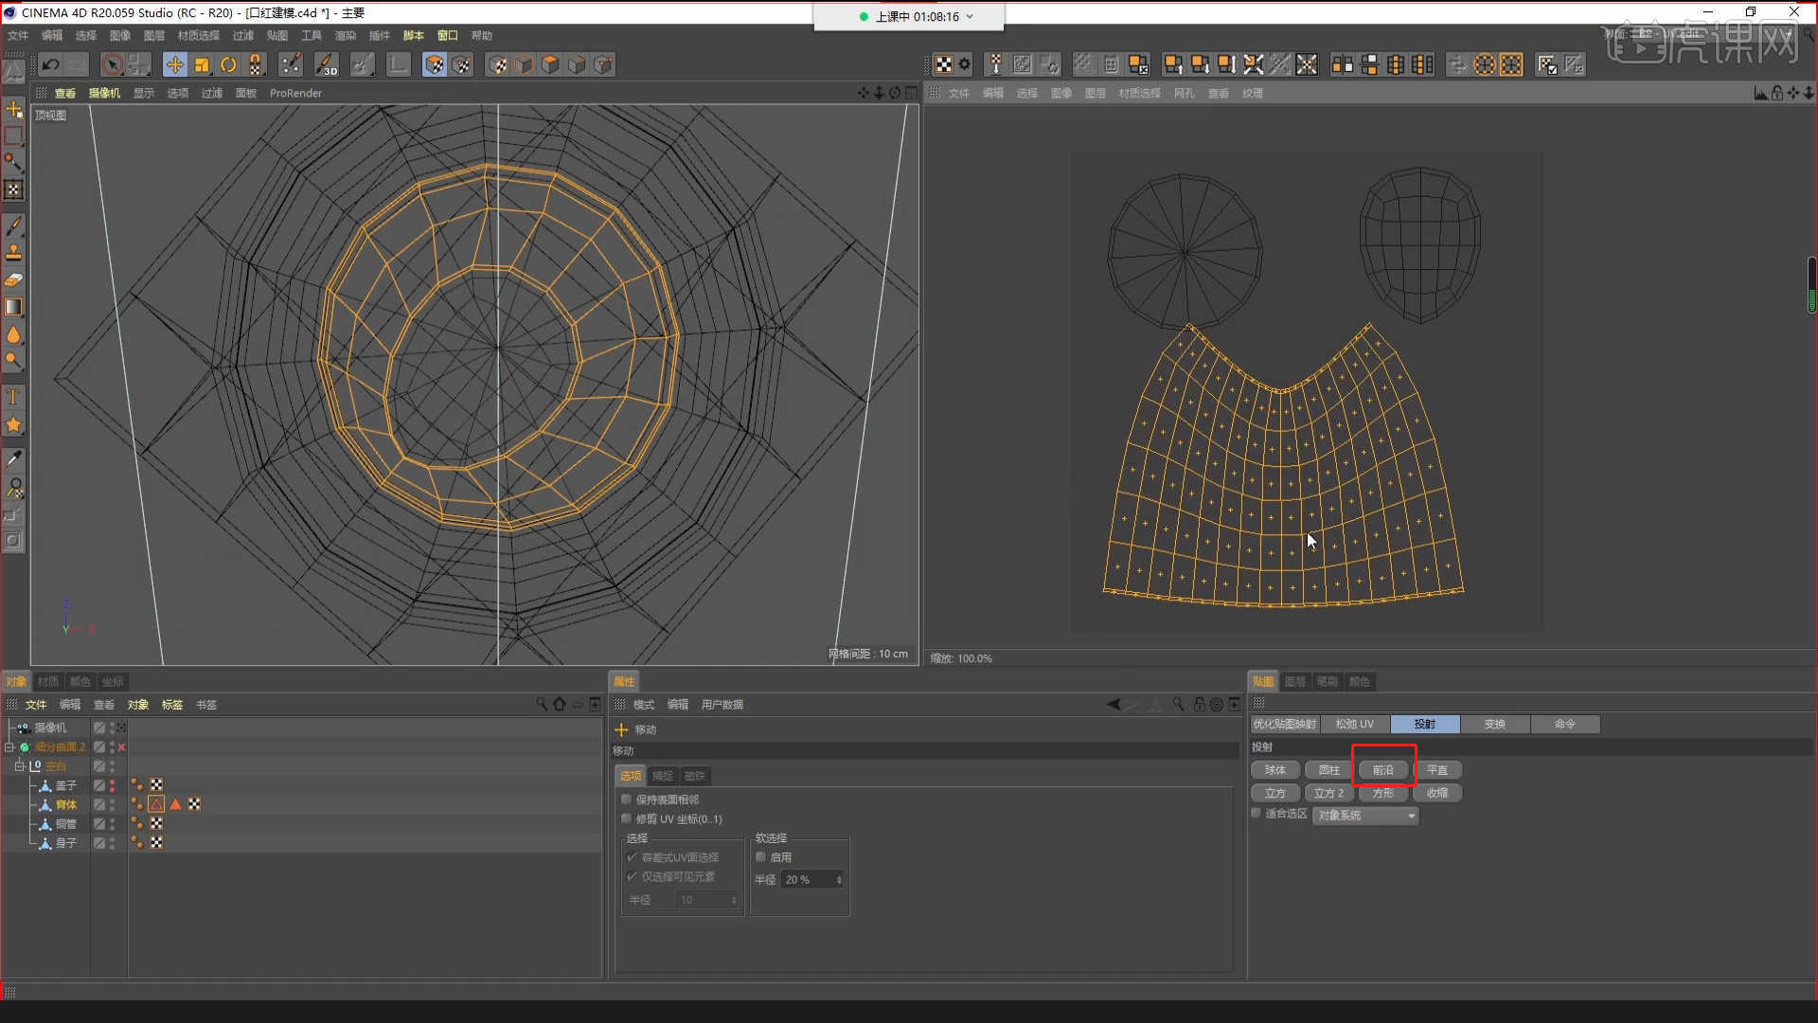Toggle UV Points mode cube icon
1818x1023 pixels.
tap(461, 64)
